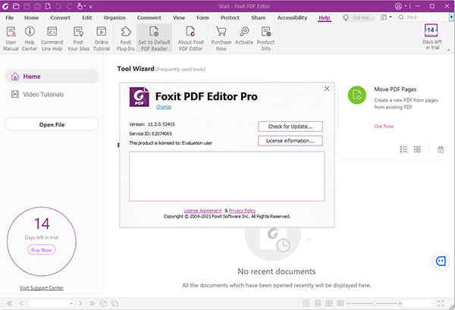Select Home in the sidebar
This screenshot has height=310, width=455.
pos(52,77)
